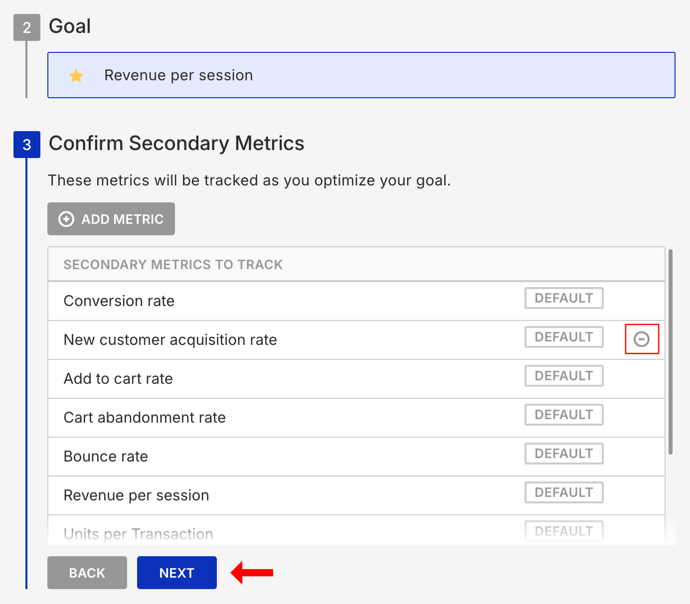Click the Bounce rate metric row

coord(105,456)
